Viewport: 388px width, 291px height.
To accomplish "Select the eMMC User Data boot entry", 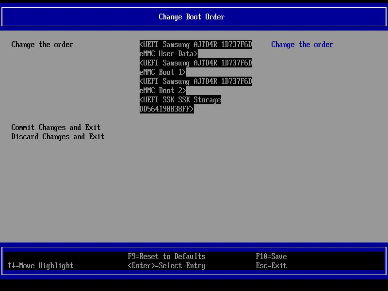I will 194,48.
